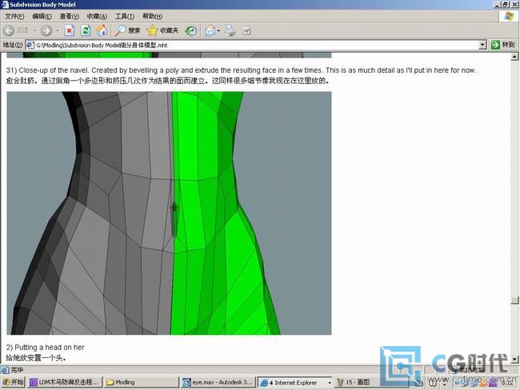Click the '31) Close-up of the navel' paragraph
520x390 pixels.
241,70
